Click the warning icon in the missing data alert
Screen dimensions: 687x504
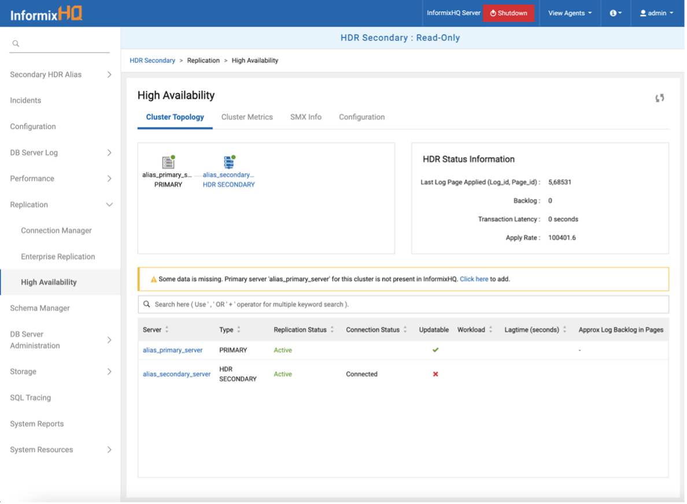pos(153,279)
